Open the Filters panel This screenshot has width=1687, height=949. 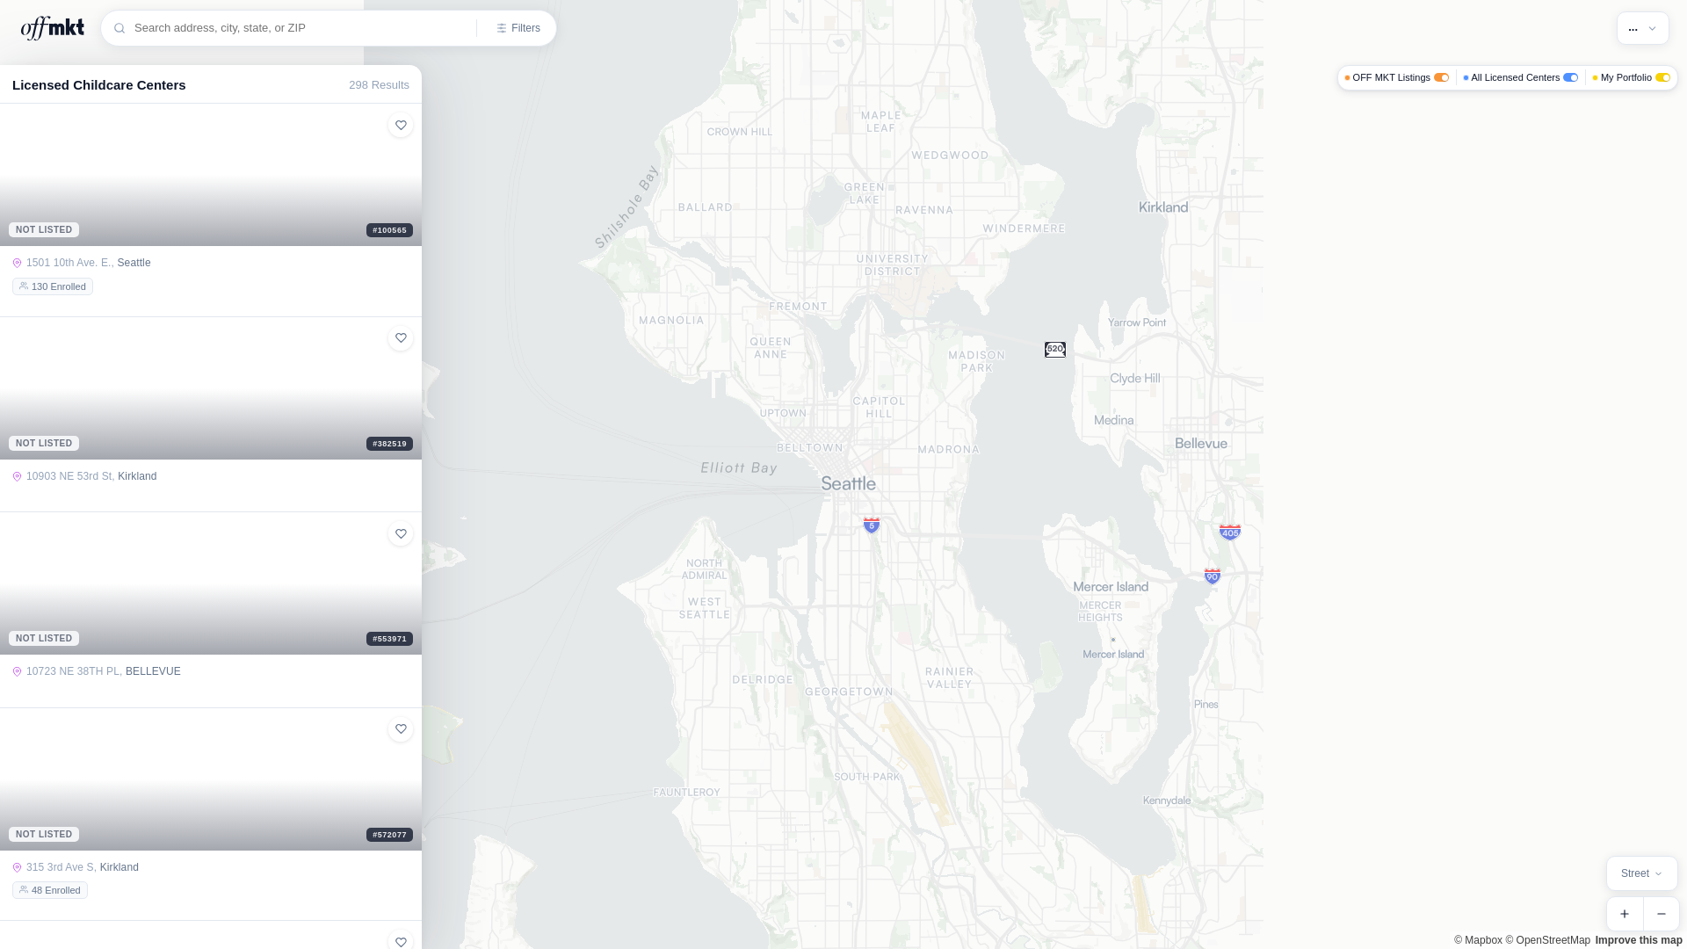pos(518,28)
